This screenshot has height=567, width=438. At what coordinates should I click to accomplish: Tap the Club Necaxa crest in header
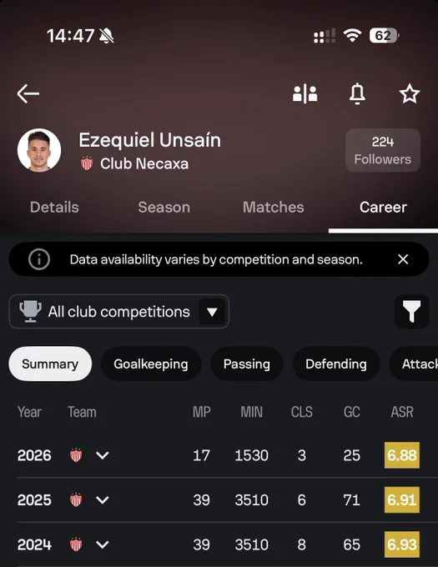(87, 163)
